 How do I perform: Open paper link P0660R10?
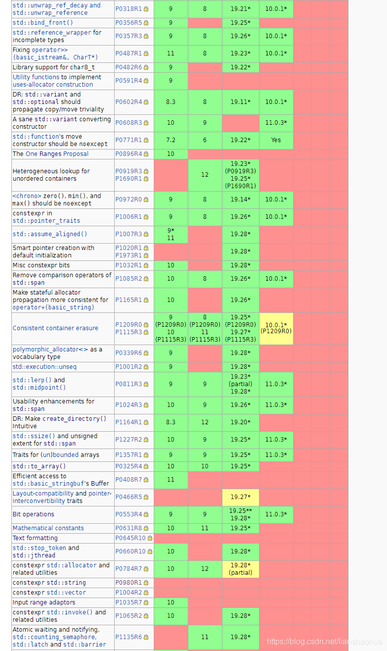(x=130, y=551)
